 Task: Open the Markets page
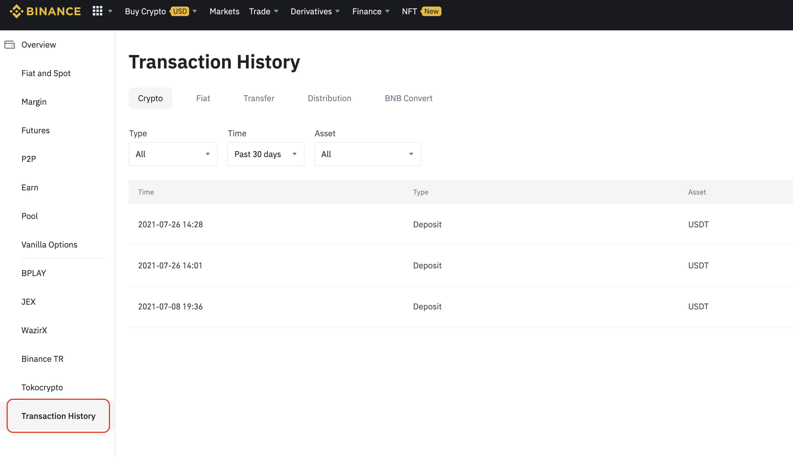pyautogui.click(x=224, y=11)
